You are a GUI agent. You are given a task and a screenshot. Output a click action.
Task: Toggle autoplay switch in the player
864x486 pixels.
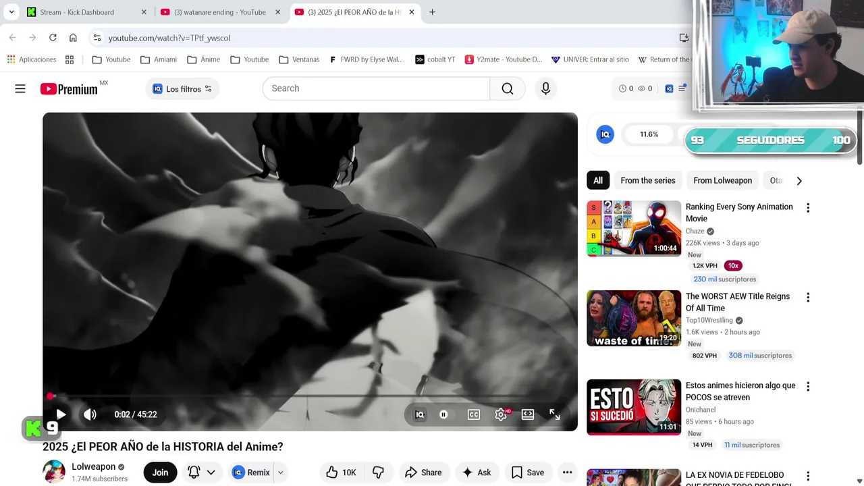[443, 414]
